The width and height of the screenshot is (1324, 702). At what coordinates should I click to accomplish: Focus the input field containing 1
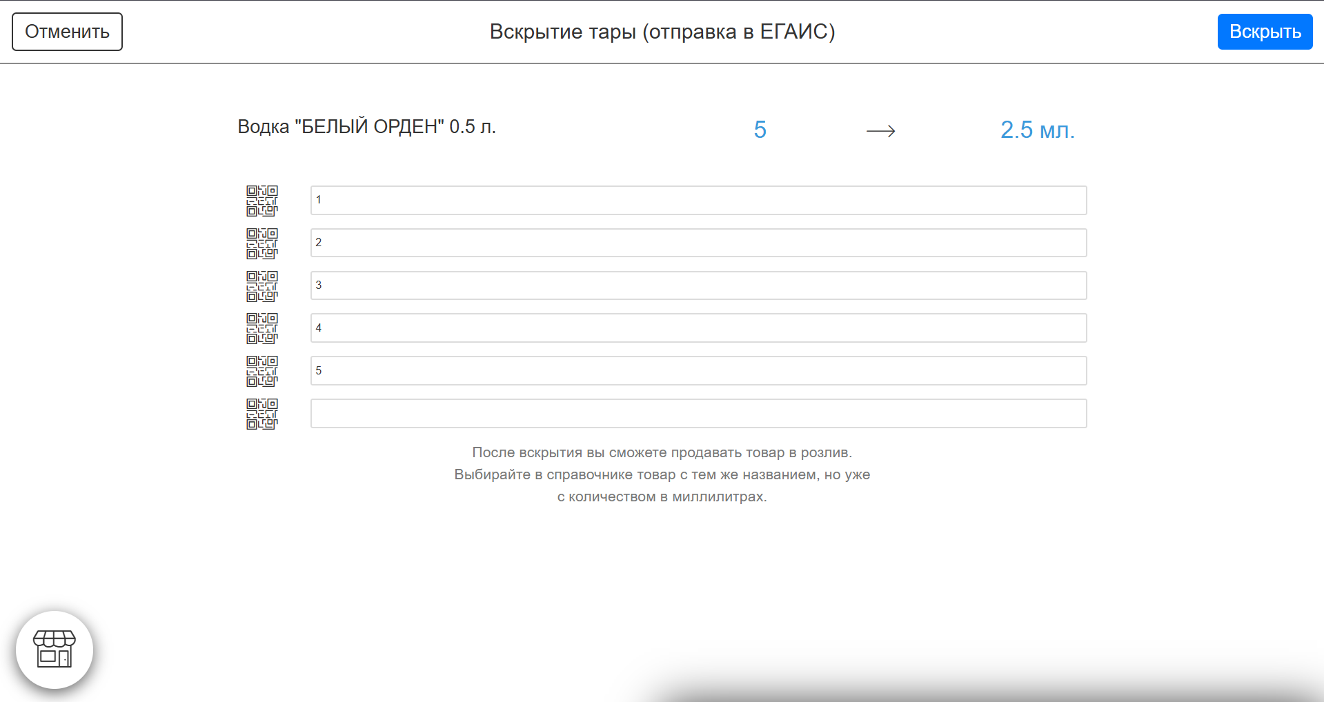(x=698, y=200)
